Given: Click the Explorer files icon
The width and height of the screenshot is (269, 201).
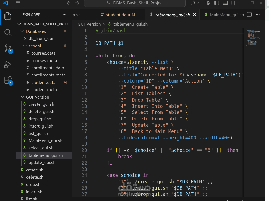Looking at the screenshot, I should 8,17.
